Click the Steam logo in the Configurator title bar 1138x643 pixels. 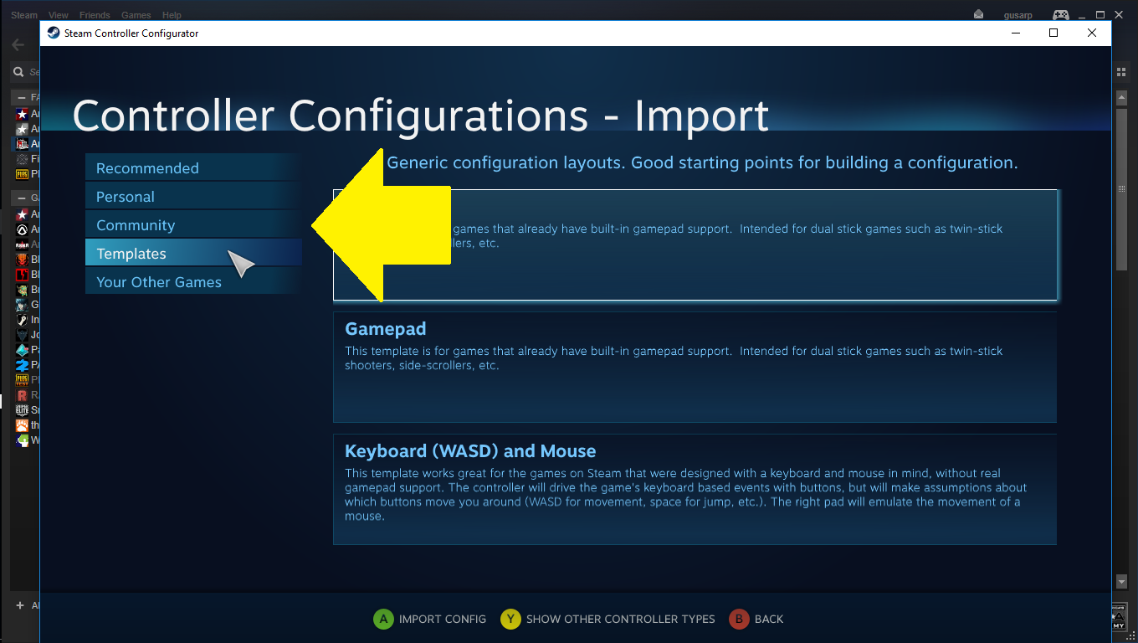[x=54, y=33]
